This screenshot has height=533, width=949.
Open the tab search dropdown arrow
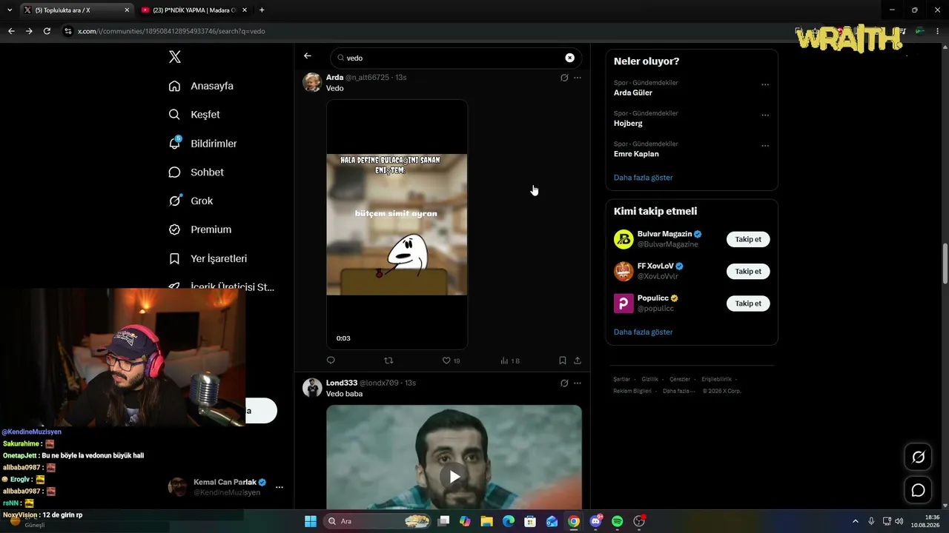click(10, 10)
